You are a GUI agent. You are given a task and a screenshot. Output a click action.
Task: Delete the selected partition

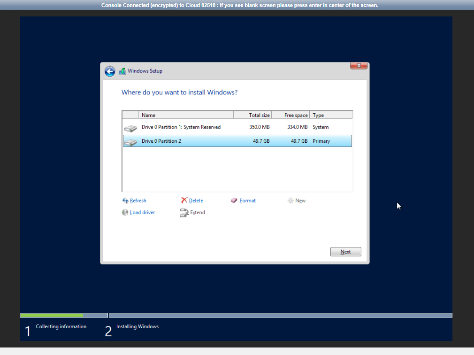coord(196,201)
